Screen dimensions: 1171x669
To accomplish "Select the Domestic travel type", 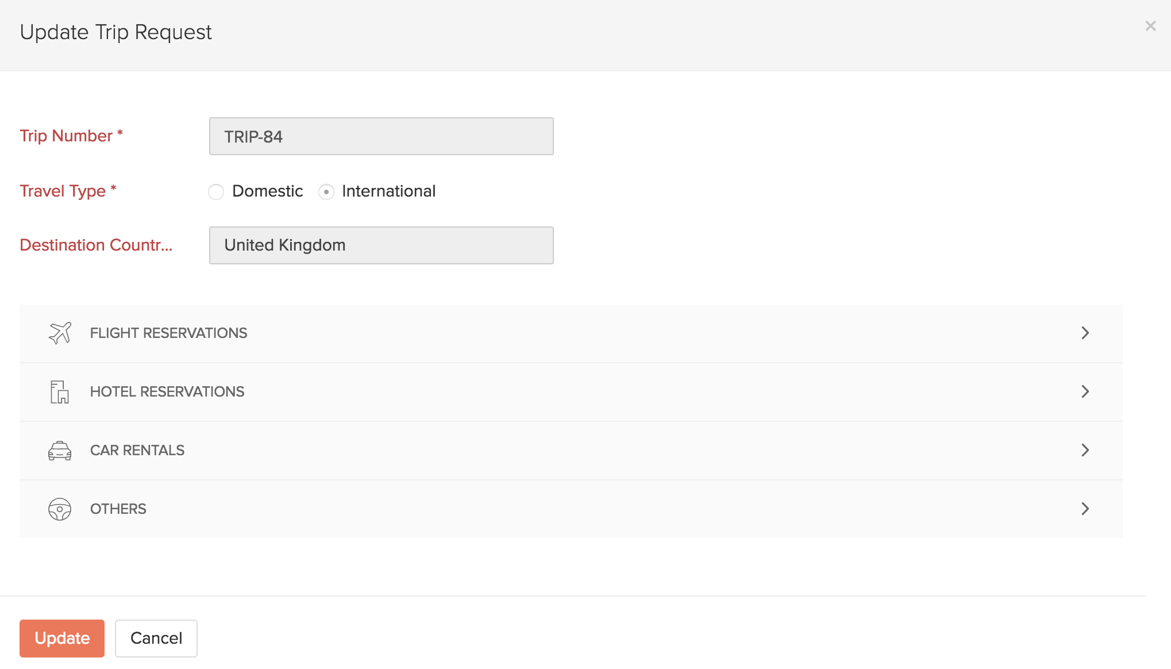I will pos(216,192).
